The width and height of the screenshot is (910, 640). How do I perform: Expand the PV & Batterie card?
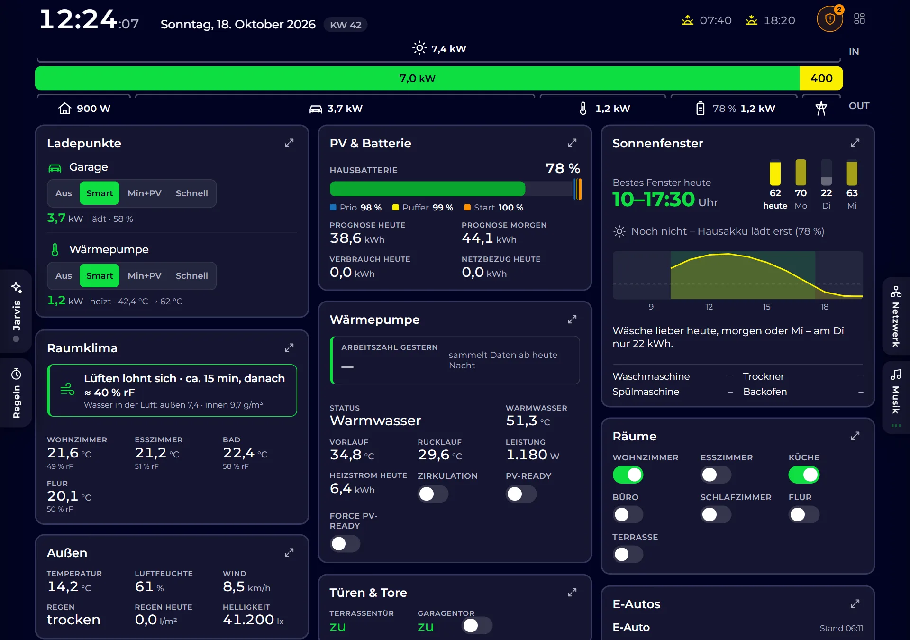[x=572, y=143]
